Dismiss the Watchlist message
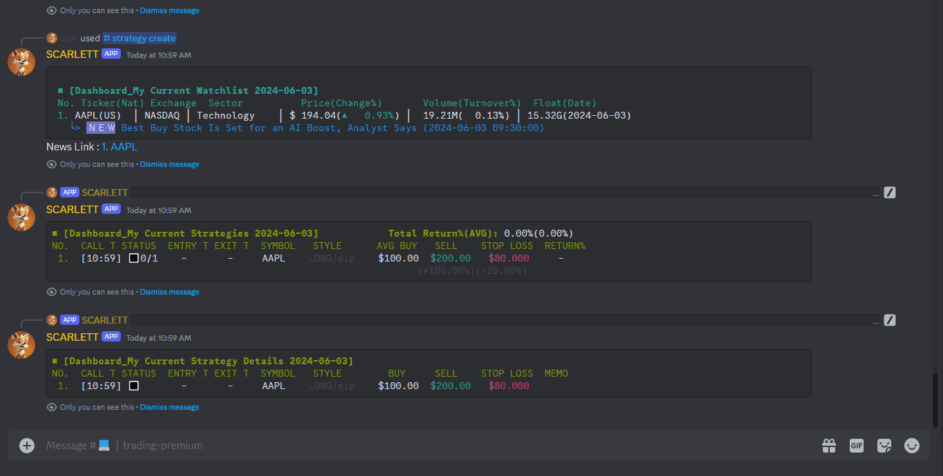The image size is (943, 476). click(169, 164)
